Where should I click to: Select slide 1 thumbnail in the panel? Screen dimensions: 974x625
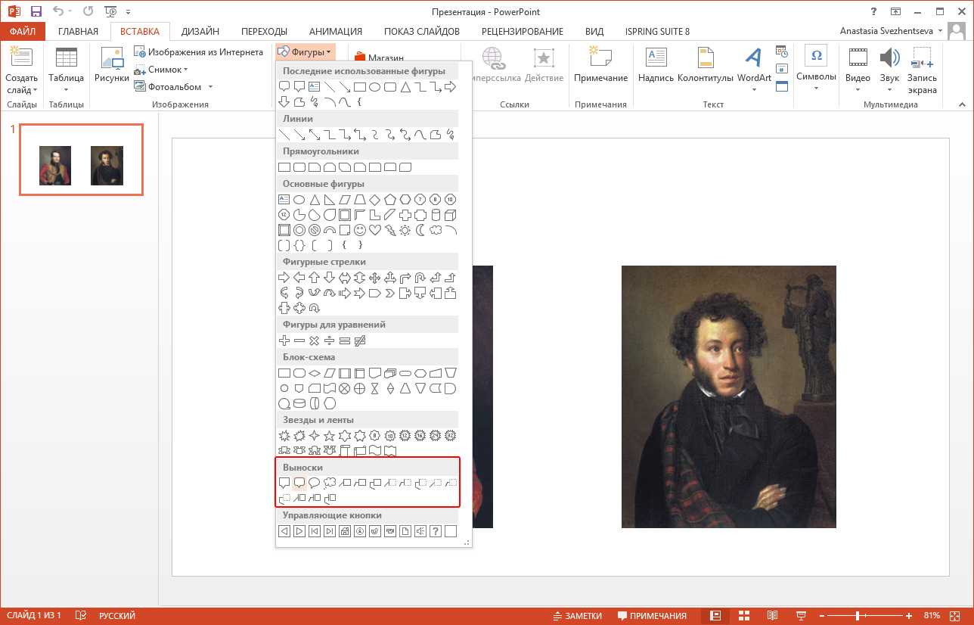(81, 160)
